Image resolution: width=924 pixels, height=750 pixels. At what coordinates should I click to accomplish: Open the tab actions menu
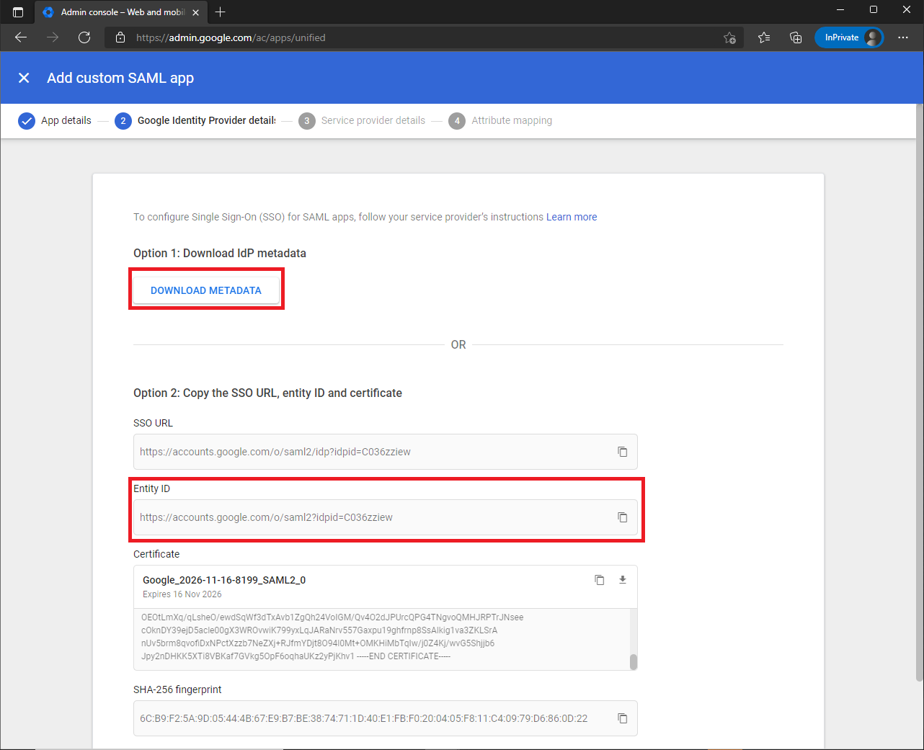[18, 12]
